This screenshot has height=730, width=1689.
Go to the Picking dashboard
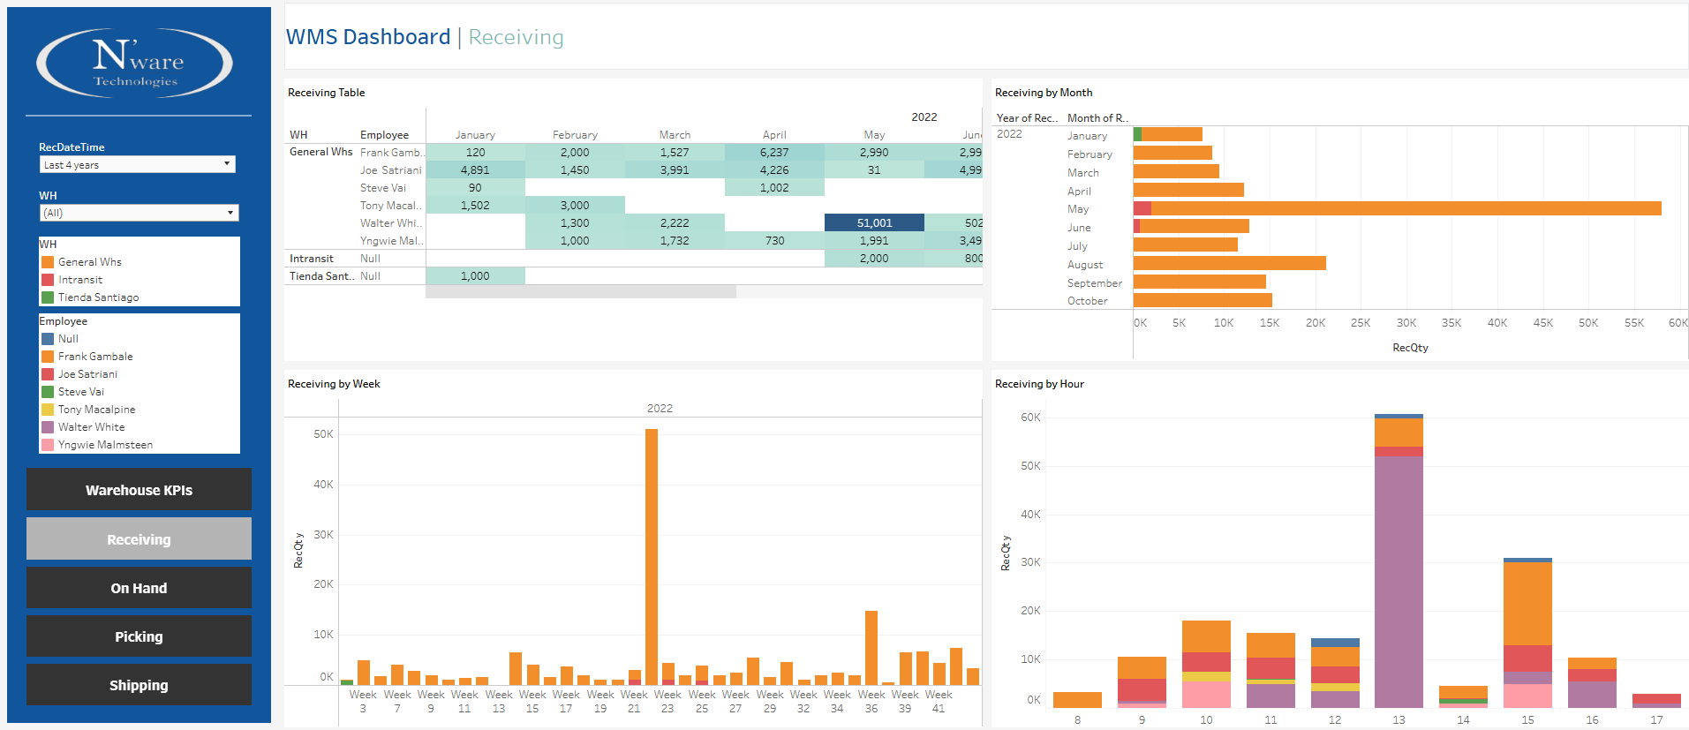click(139, 636)
